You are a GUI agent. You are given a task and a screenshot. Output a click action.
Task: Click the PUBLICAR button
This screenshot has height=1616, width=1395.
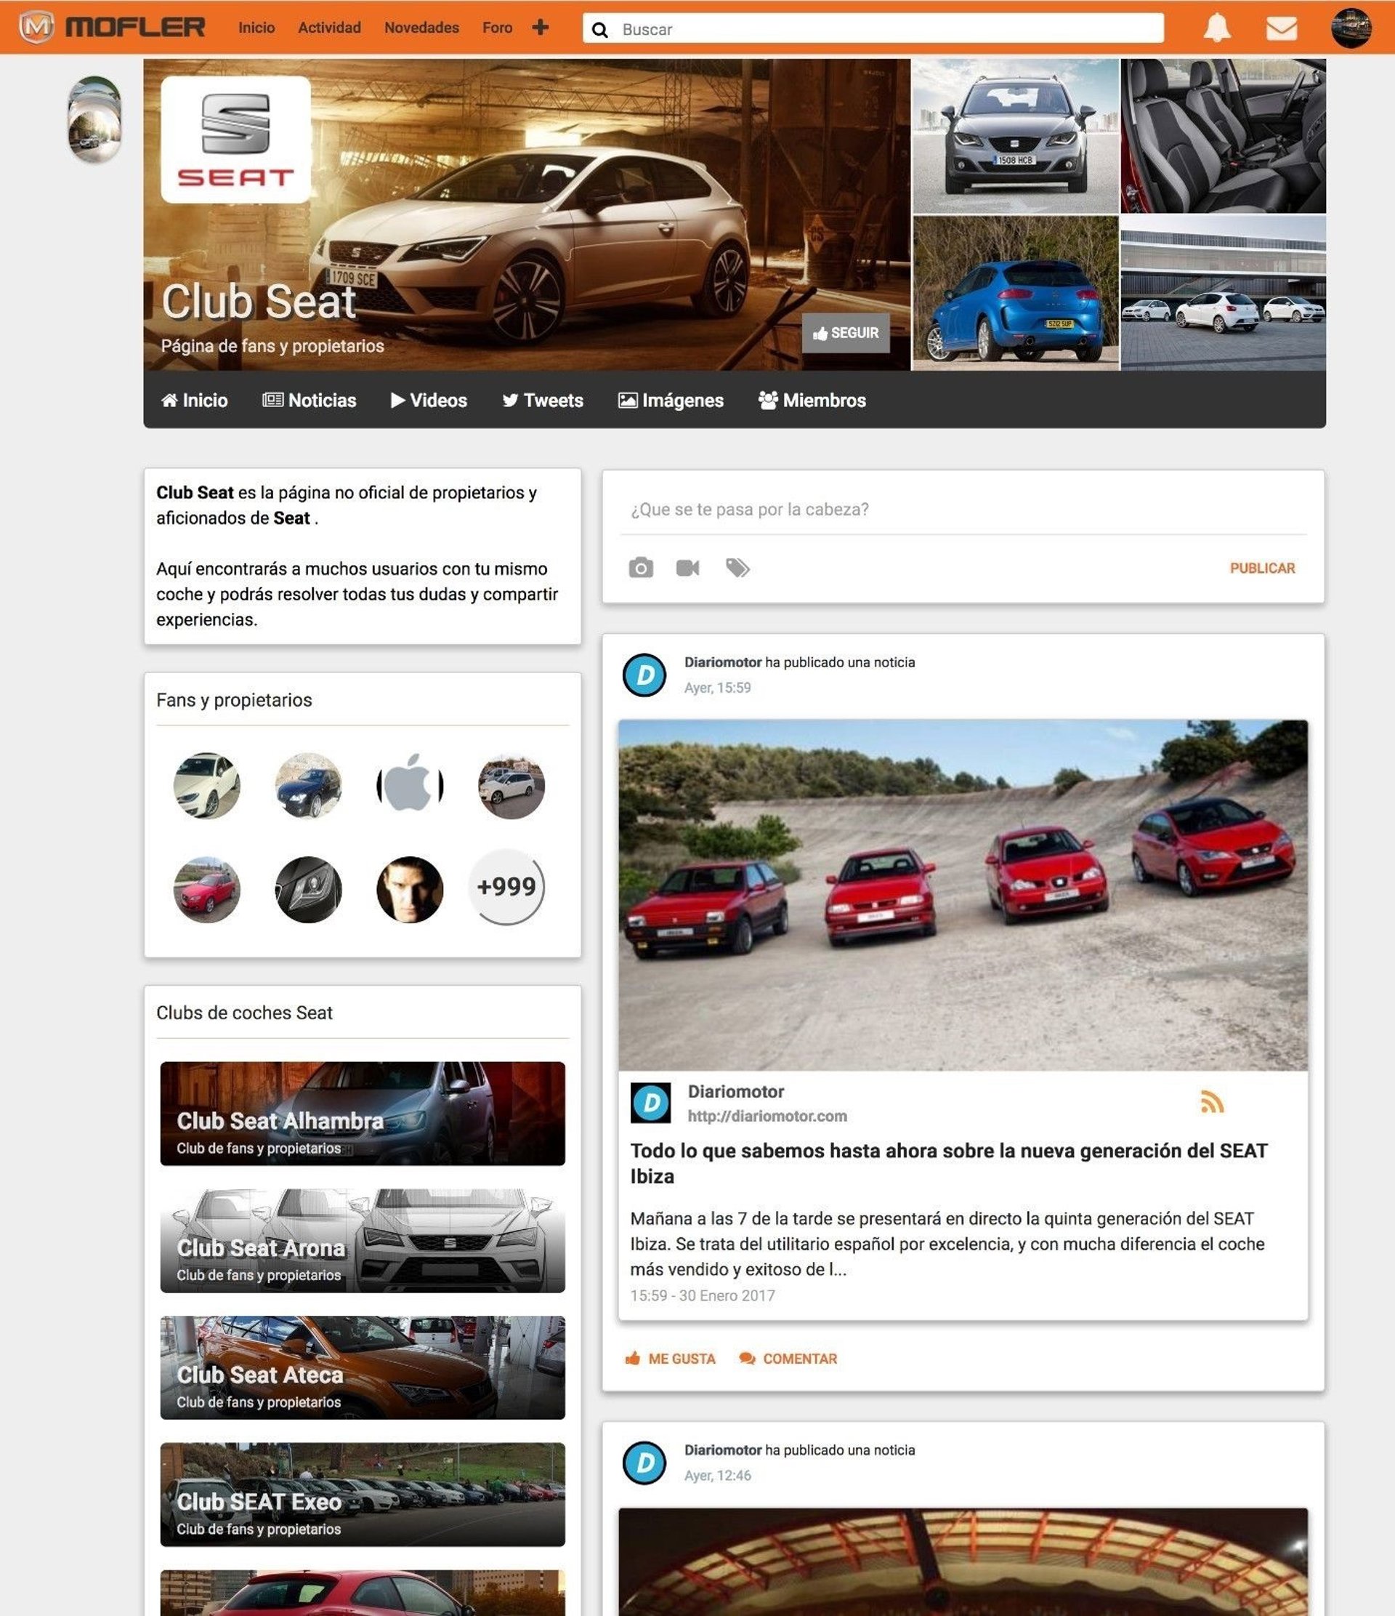(x=1262, y=568)
